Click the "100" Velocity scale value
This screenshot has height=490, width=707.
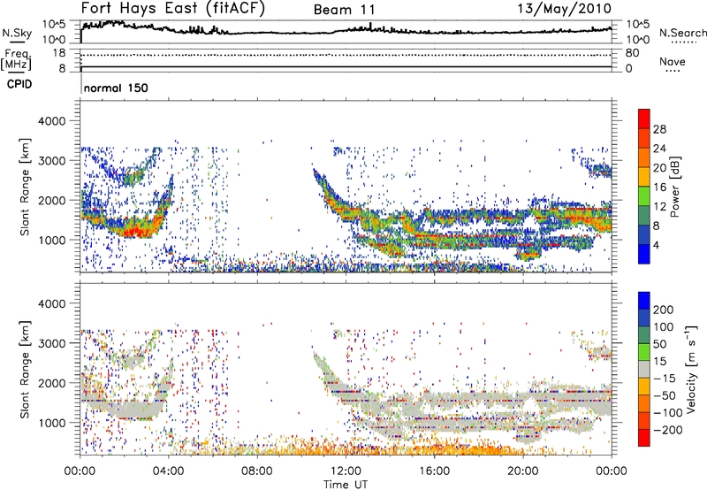(664, 327)
